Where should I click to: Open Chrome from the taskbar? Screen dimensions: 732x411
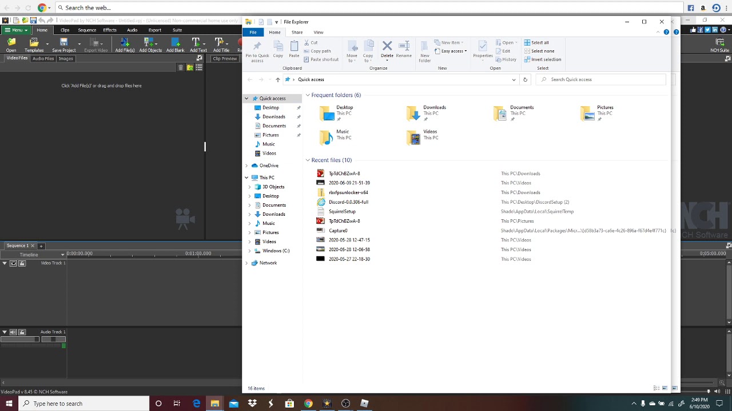308,404
